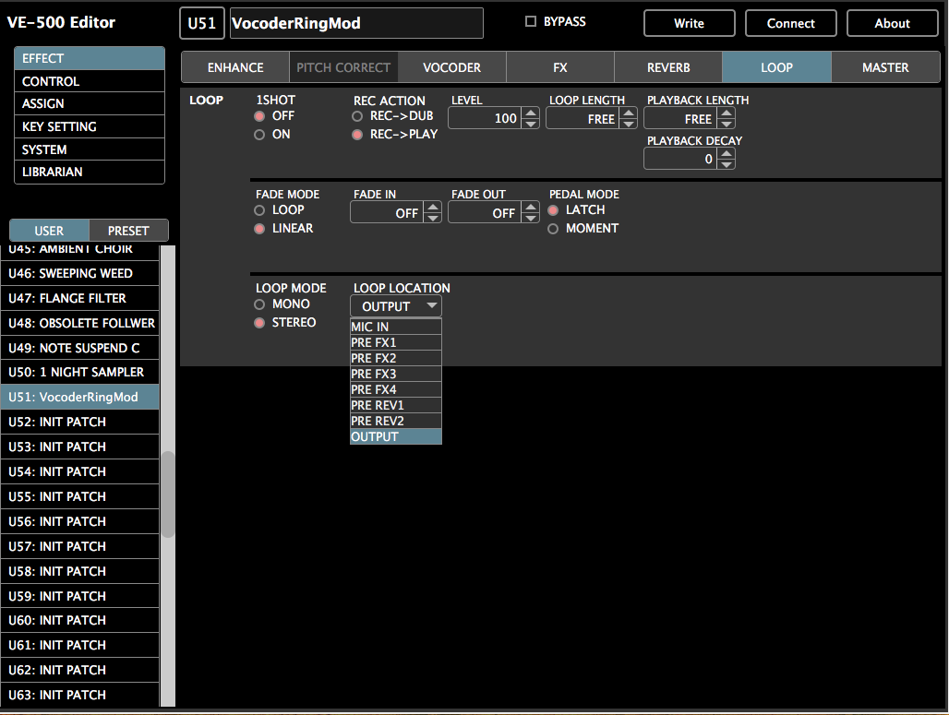Pick PRE REV1 in the dropdown list

[396, 405]
